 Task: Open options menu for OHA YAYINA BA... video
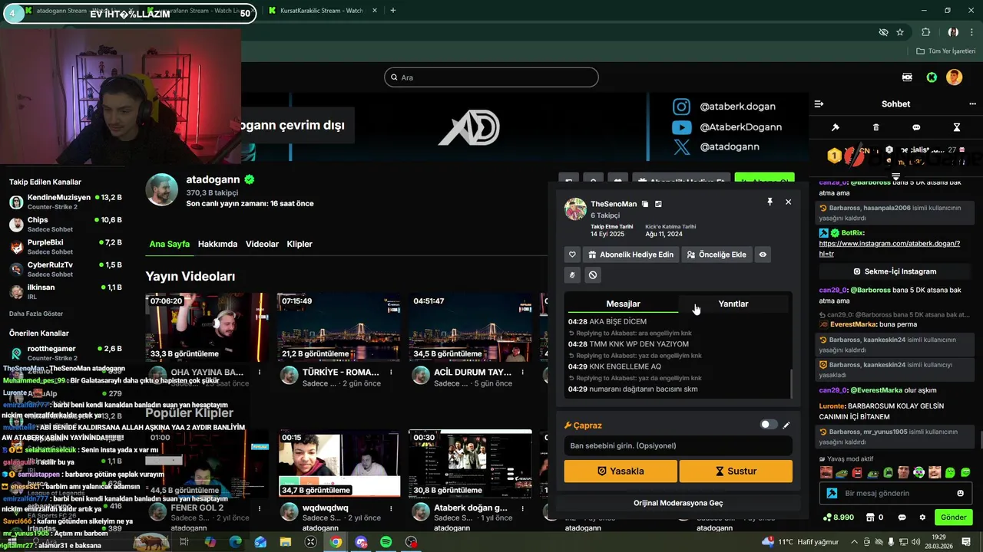(260, 372)
